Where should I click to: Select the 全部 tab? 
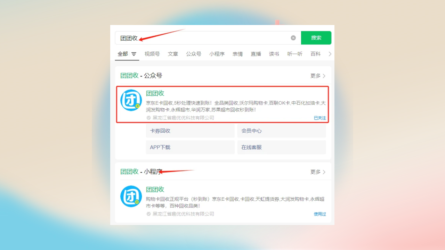pyautogui.click(x=123, y=54)
